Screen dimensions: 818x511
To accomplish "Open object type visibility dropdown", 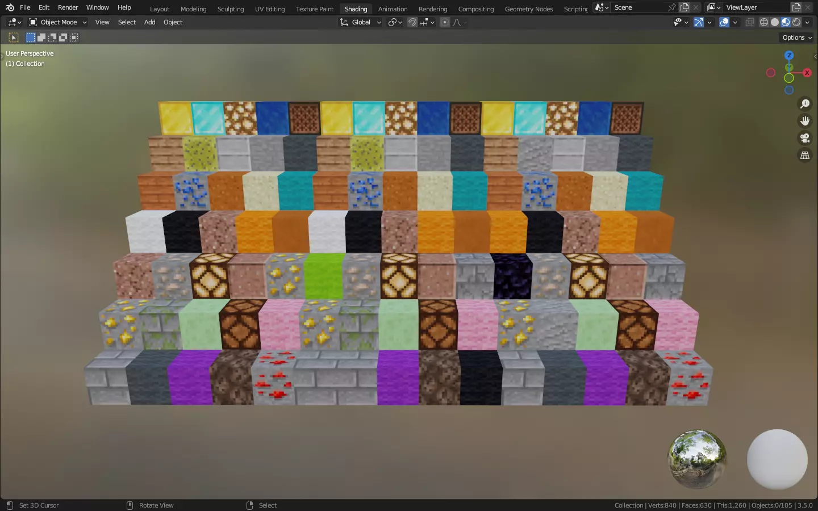I will click(x=681, y=22).
